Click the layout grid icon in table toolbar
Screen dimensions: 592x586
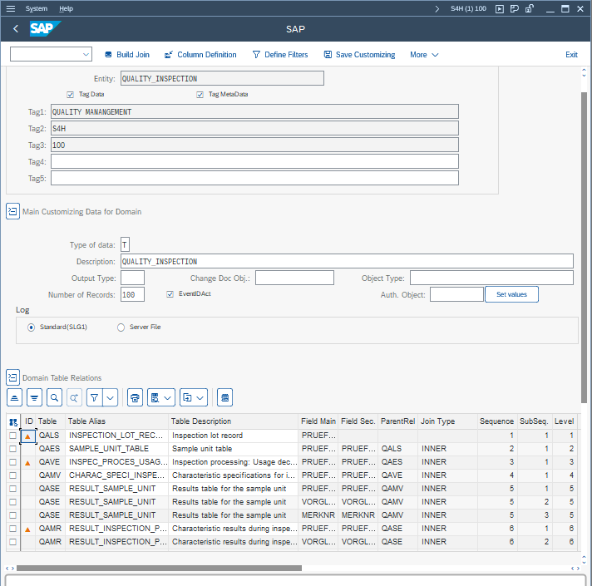(x=224, y=397)
